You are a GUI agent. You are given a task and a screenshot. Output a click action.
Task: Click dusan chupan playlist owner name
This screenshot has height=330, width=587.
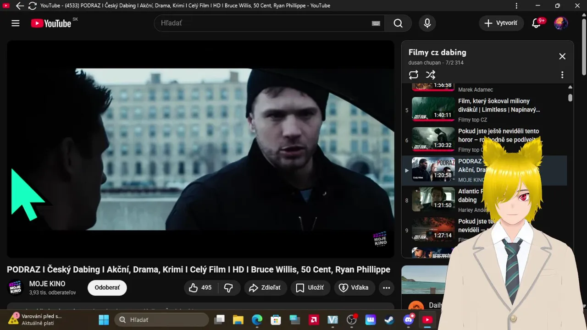click(x=425, y=63)
